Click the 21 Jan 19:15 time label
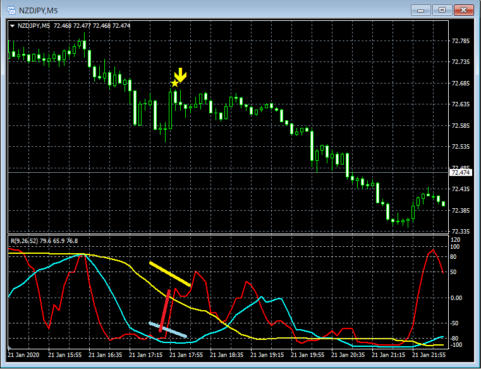 coord(267,355)
